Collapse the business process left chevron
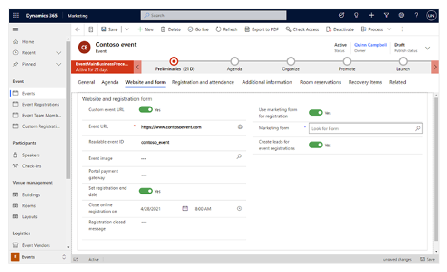This screenshot has height=272, width=447. pyautogui.click(x=137, y=67)
